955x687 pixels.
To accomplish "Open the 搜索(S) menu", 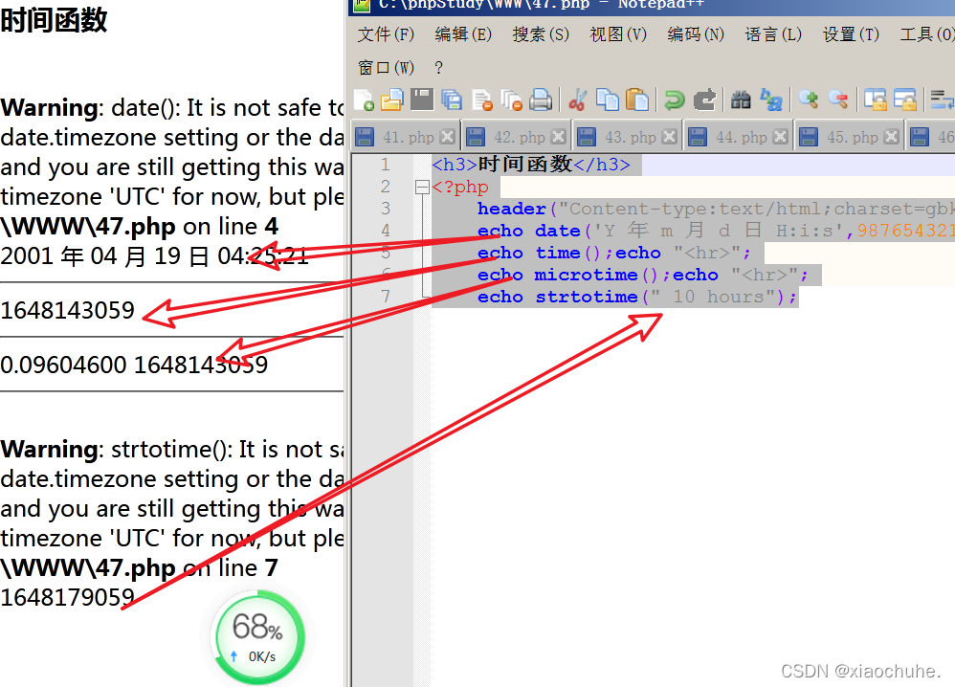I will coord(541,34).
